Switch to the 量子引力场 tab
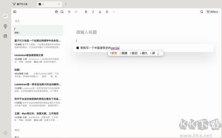Image resolution: width=222 pixels, height=138 pixels. 20,4
